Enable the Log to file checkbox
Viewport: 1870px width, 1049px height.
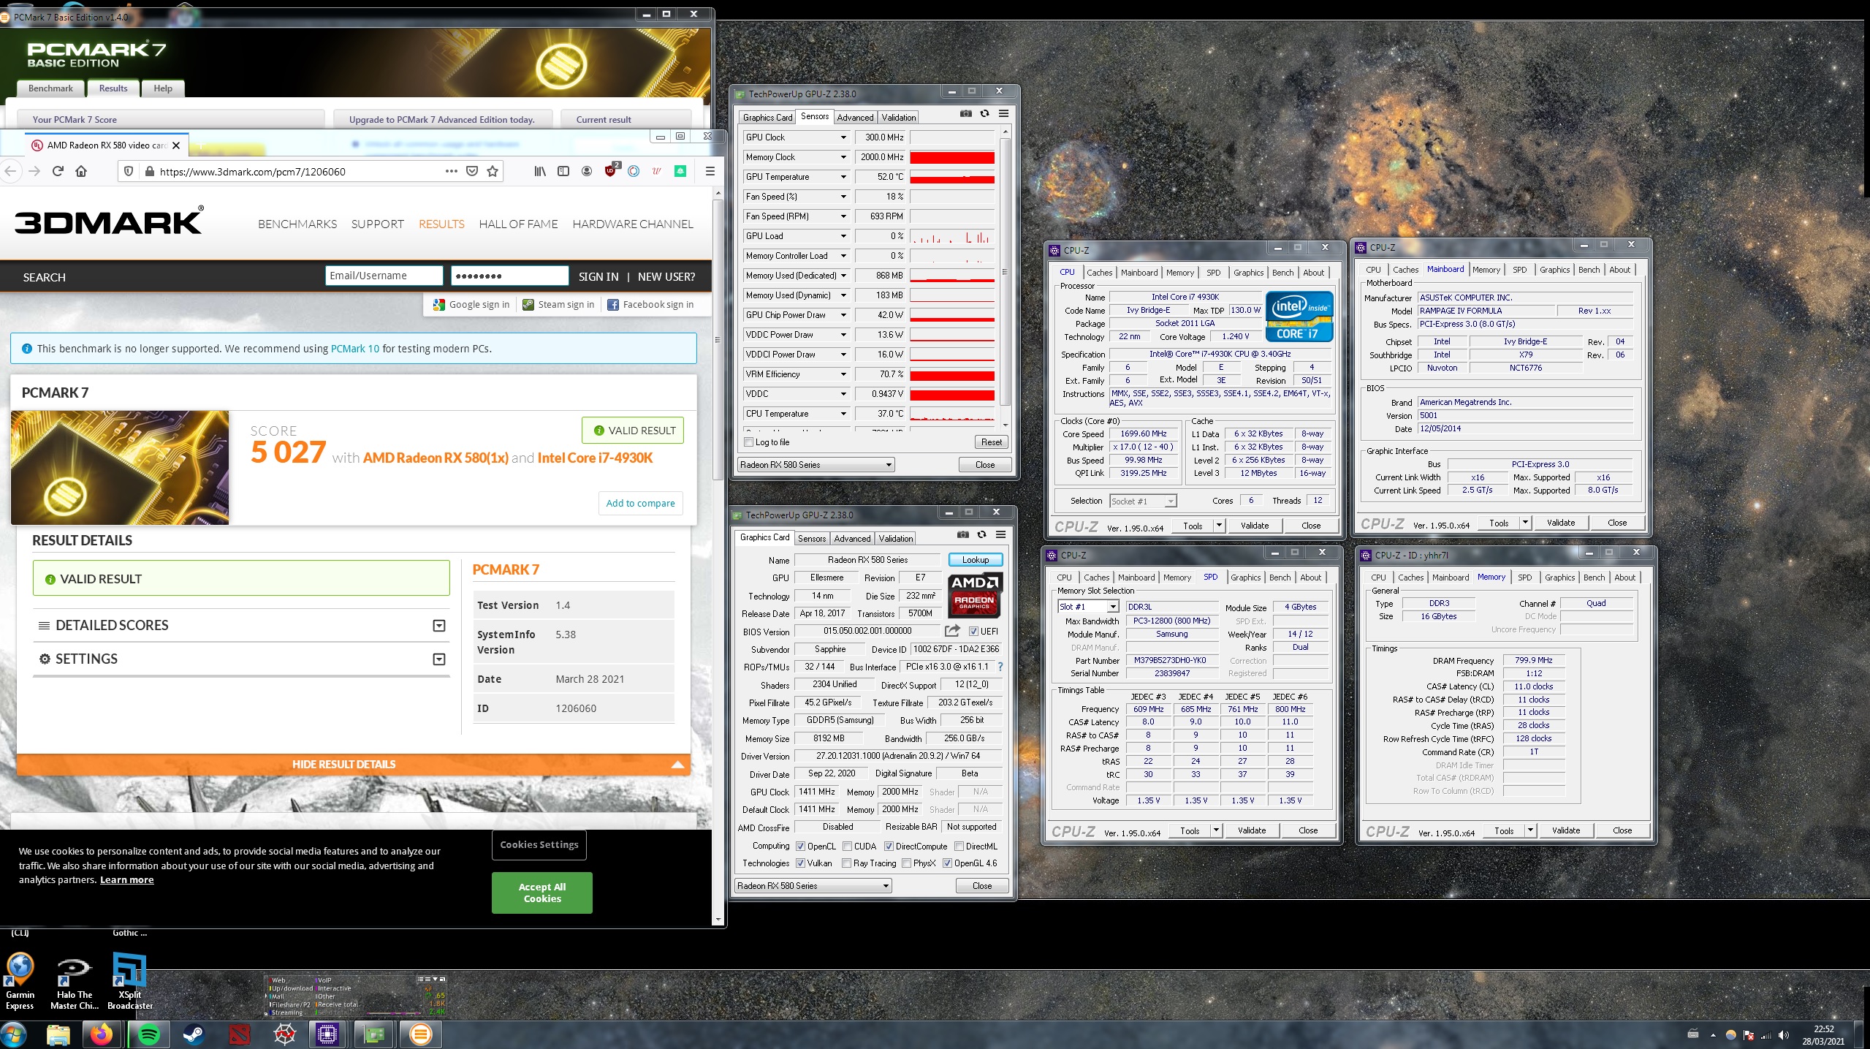tap(748, 442)
